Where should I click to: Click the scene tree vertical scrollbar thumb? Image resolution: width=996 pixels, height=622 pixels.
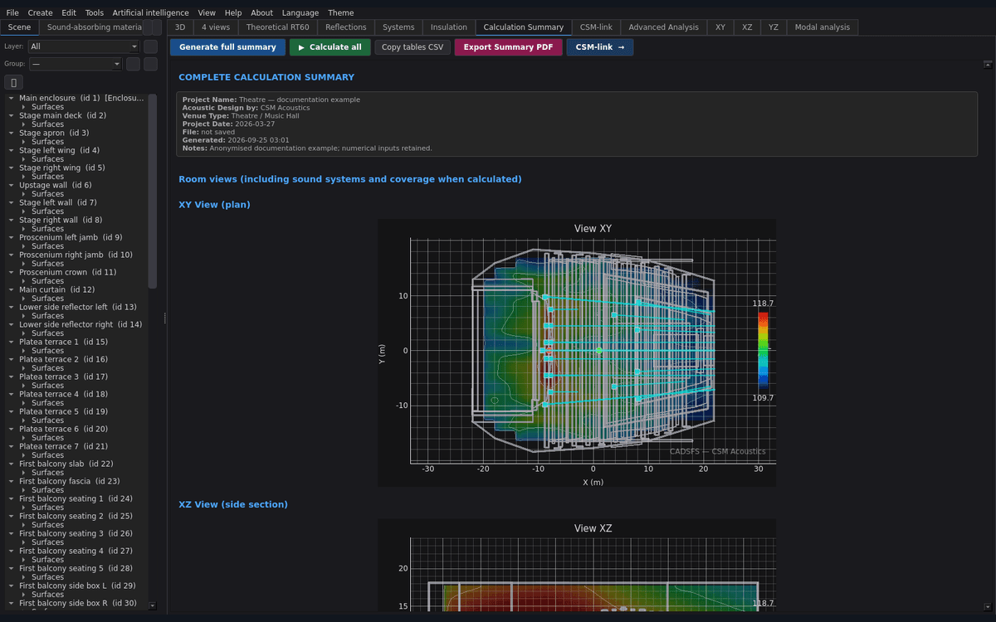(152, 191)
